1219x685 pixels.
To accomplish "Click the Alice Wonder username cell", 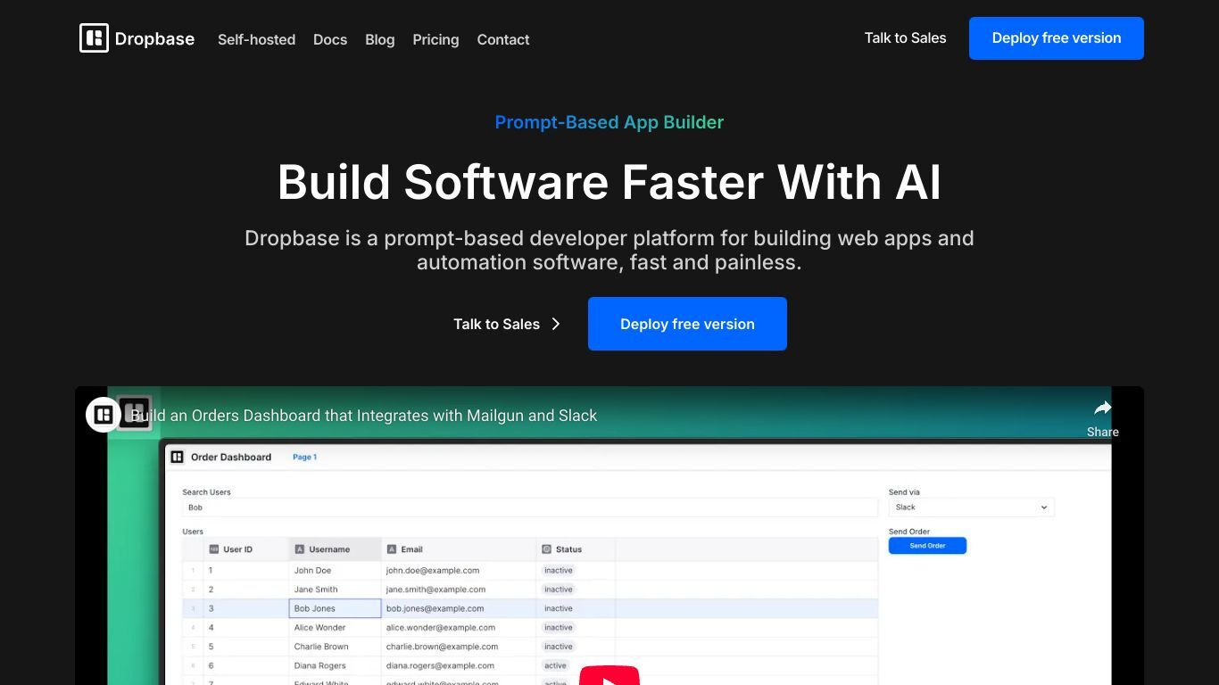I will coord(336,628).
